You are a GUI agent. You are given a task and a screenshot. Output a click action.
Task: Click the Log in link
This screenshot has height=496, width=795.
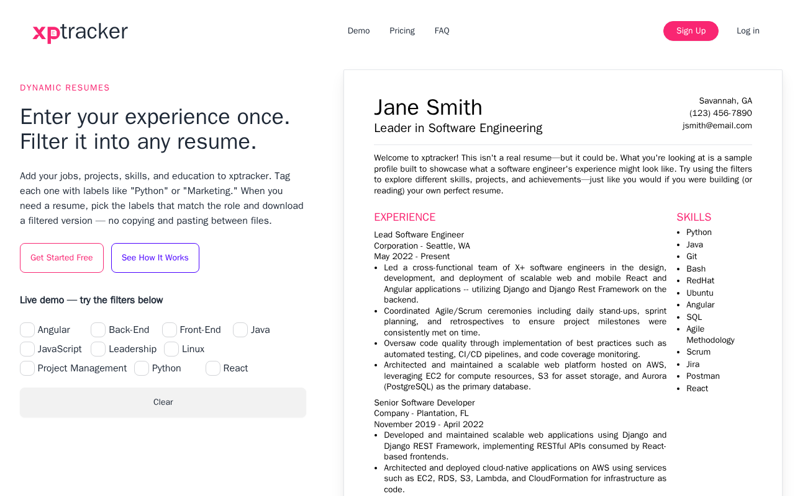pos(748,31)
